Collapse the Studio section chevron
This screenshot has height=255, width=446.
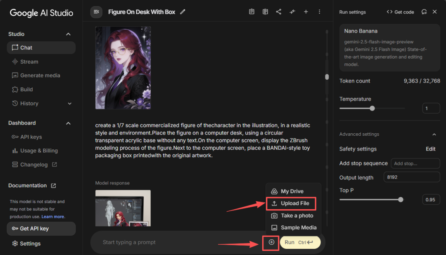[x=68, y=34]
